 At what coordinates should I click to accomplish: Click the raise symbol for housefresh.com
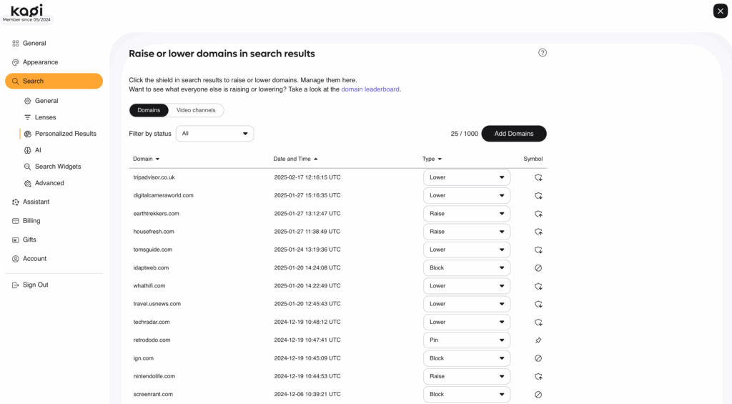tap(538, 232)
